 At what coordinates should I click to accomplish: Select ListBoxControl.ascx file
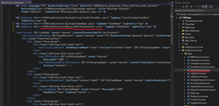point(199,77)
